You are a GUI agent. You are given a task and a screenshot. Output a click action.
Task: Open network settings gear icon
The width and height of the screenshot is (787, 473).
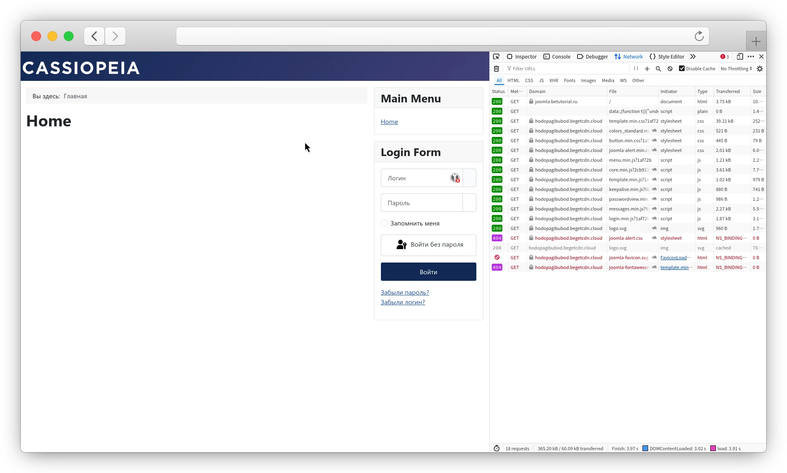[x=760, y=69]
